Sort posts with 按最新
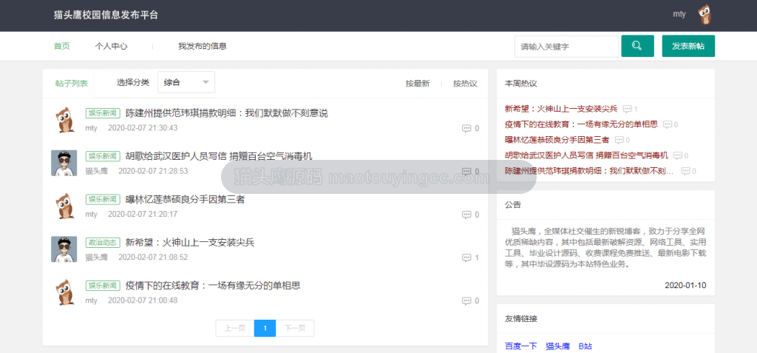 [x=418, y=83]
